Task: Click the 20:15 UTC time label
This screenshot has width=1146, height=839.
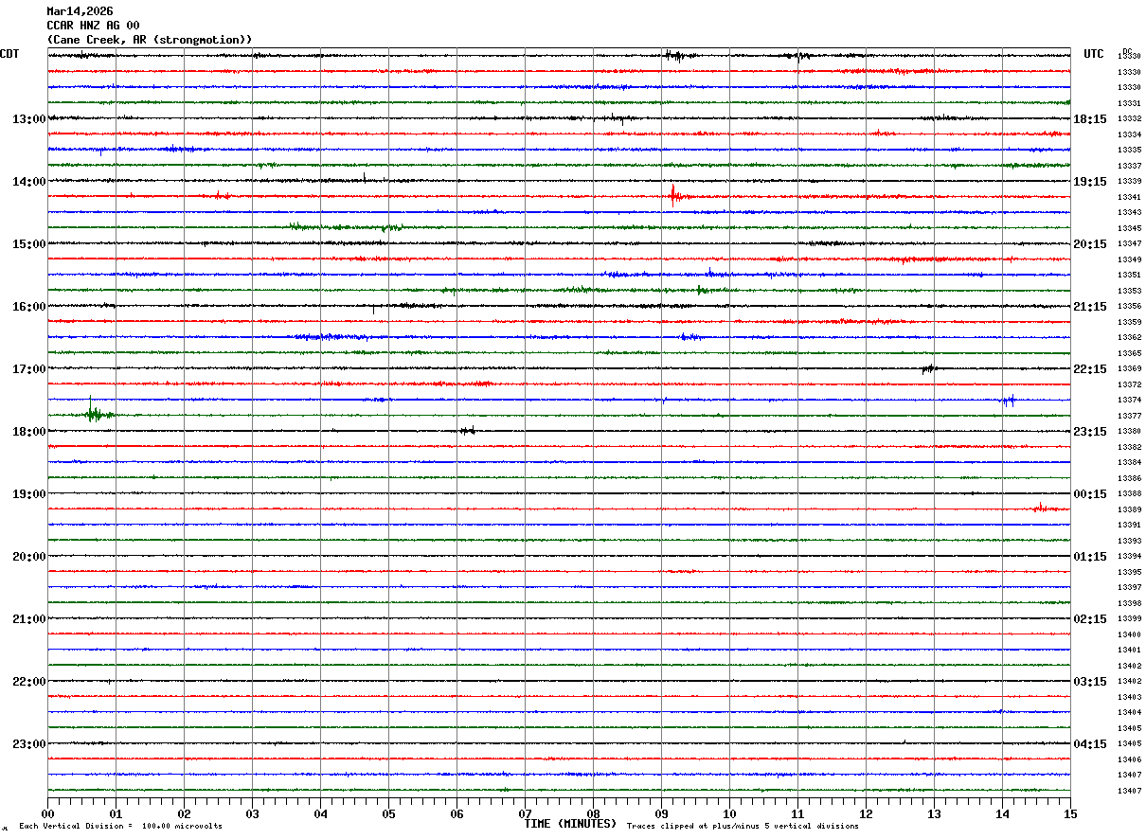Action: (1089, 244)
